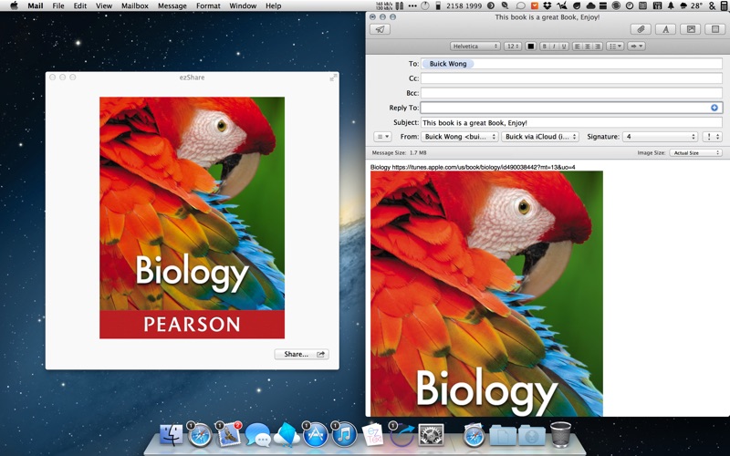Toggle italic text formatting
Viewport: 730px width, 456px height.
554,47
